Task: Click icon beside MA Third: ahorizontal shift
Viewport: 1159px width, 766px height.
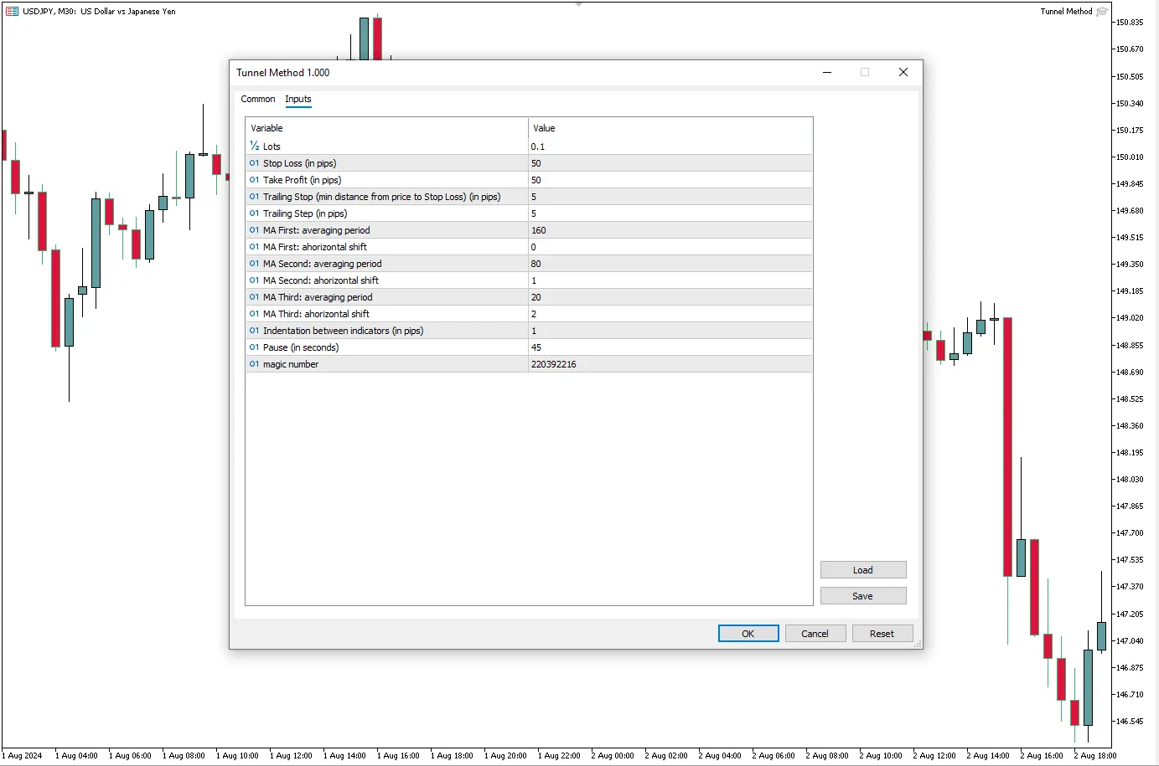Action: [254, 314]
